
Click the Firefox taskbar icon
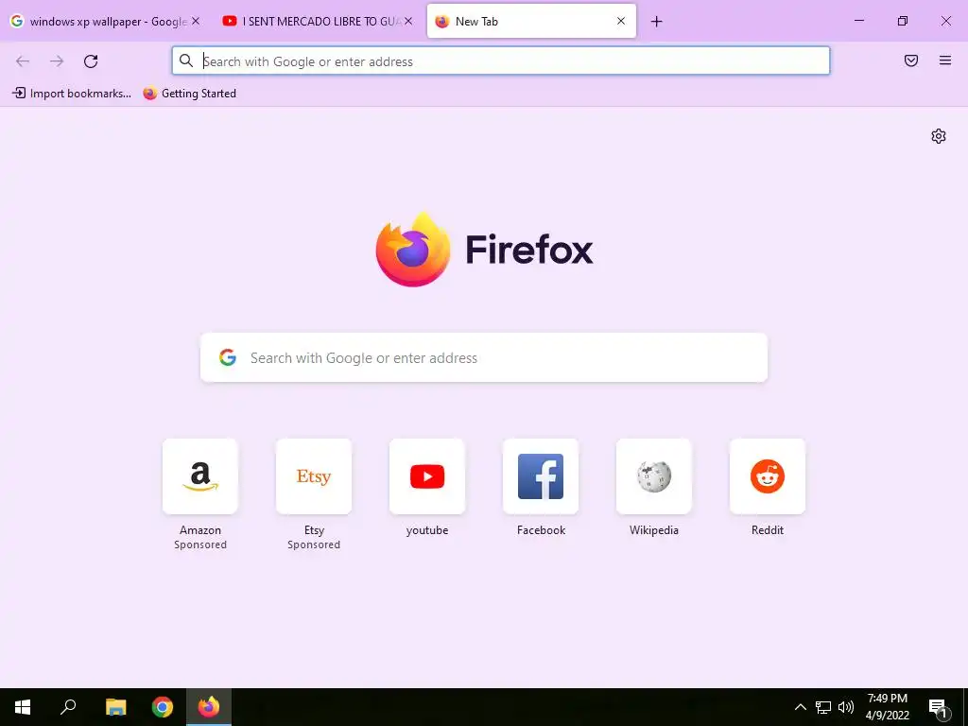coord(209,707)
